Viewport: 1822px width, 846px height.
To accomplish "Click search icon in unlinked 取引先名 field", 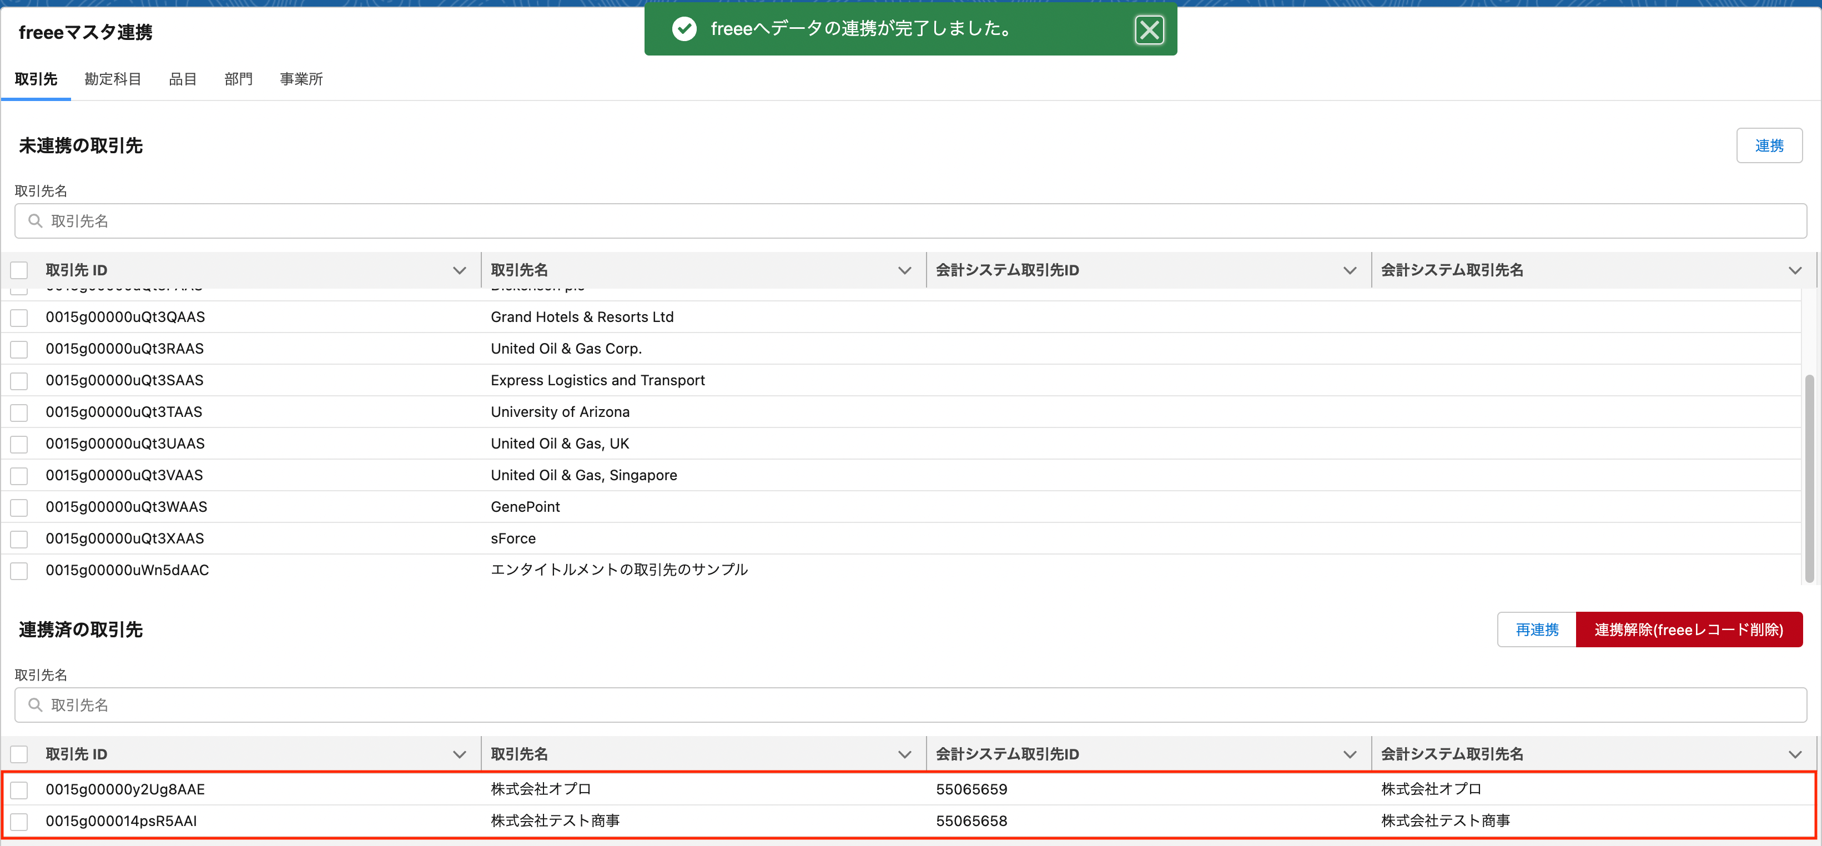I will click(x=36, y=221).
